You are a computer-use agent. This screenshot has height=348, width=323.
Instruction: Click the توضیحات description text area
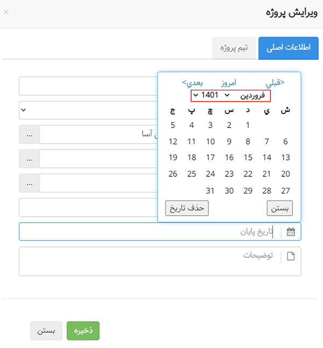pos(151,261)
